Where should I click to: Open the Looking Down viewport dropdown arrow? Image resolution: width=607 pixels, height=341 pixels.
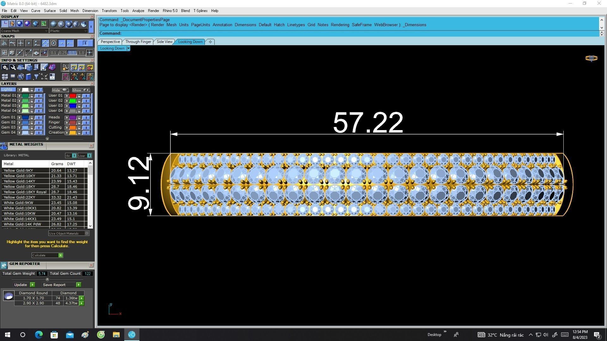click(x=128, y=48)
